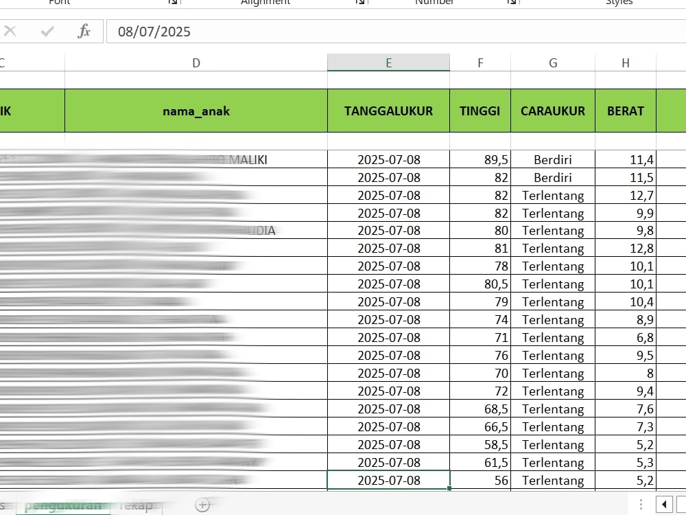Select height cell with value 74
This screenshot has width=686, height=515.
[480, 320]
